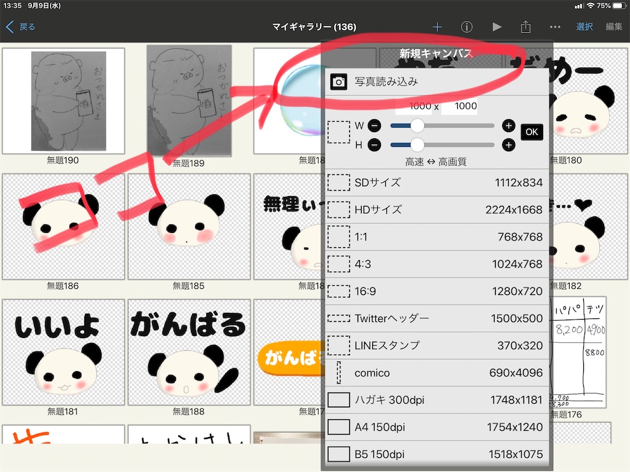Viewport: 630px width, 472px height.
Task: Open the share icon in the top bar
Action: click(525, 27)
